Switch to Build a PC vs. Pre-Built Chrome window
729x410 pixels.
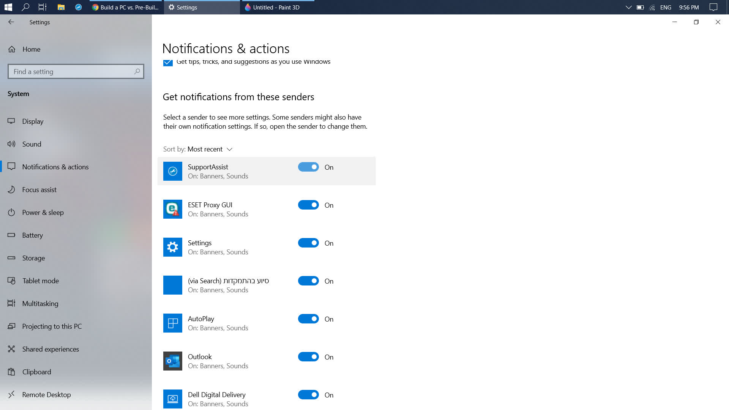pyautogui.click(x=126, y=7)
